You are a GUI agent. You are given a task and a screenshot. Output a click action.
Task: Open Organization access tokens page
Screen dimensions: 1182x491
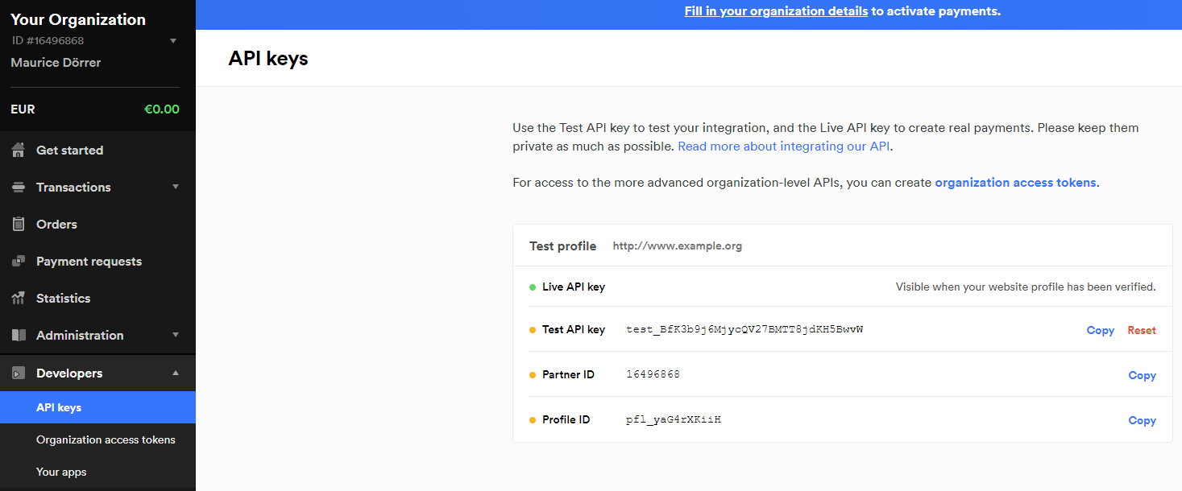click(106, 439)
